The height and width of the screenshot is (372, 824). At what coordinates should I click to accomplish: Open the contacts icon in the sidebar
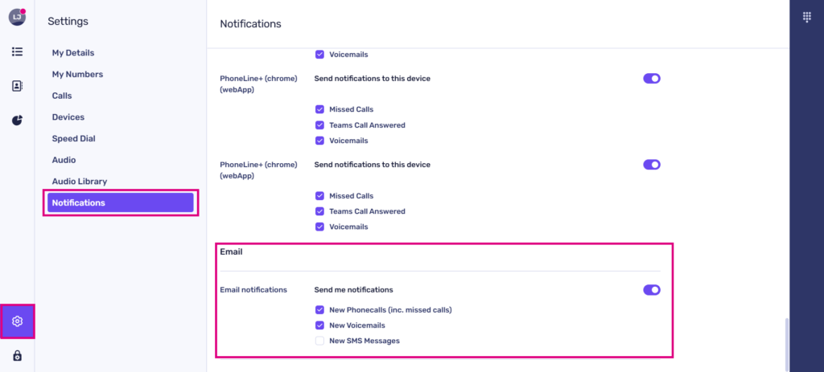(17, 86)
